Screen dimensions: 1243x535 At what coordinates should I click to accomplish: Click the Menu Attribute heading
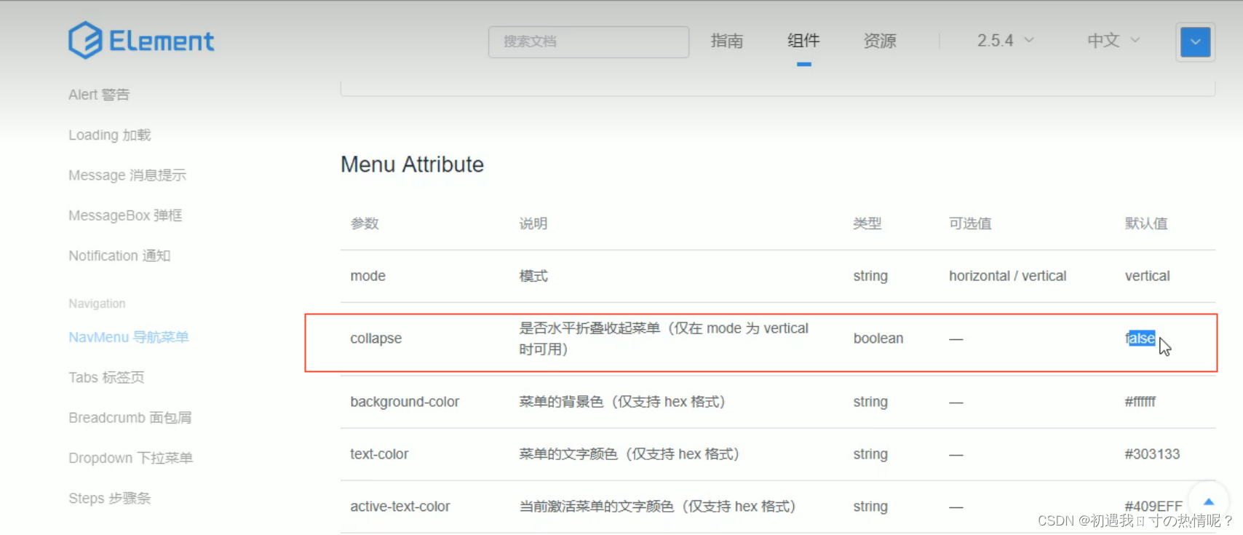click(412, 165)
